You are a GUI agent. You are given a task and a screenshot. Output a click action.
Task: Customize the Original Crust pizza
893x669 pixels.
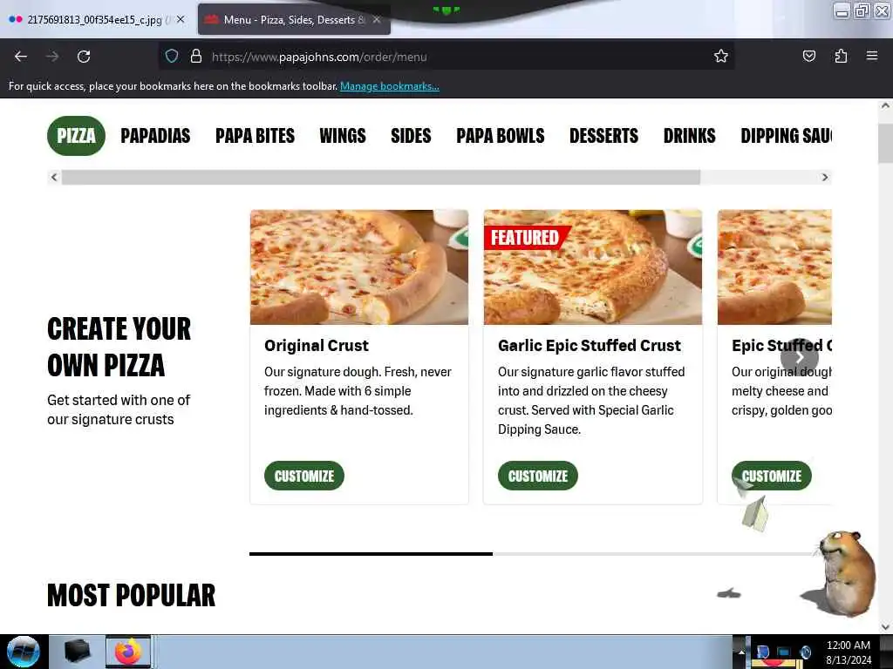click(304, 476)
